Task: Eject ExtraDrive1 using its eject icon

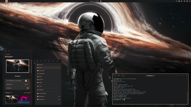Action: click(x=59, y=96)
